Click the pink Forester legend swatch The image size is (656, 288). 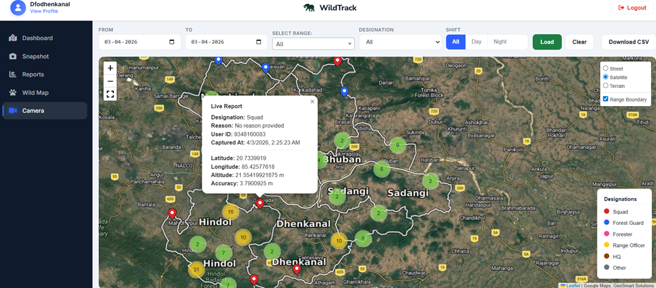[x=607, y=234]
